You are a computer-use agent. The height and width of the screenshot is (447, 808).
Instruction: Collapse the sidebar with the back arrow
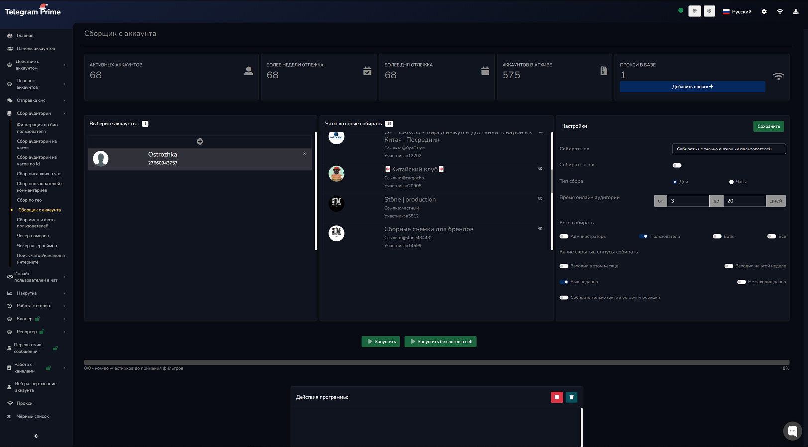(x=36, y=436)
